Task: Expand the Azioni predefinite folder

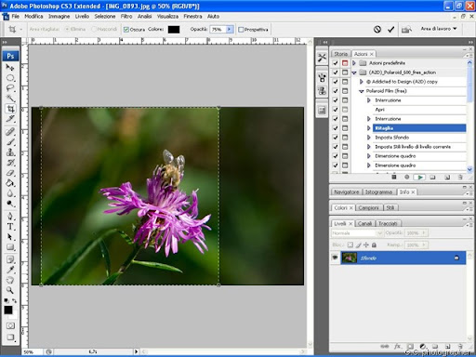Action: pos(354,63)
